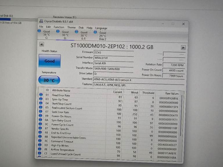Click status dot for Seek Error Rate

coord(41,111)
